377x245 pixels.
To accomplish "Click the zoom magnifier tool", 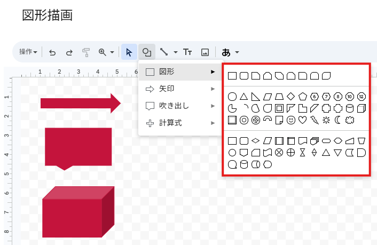I will click(x=103, y=52).
